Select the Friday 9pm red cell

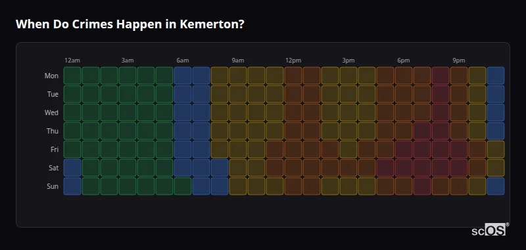click(459, 149)
